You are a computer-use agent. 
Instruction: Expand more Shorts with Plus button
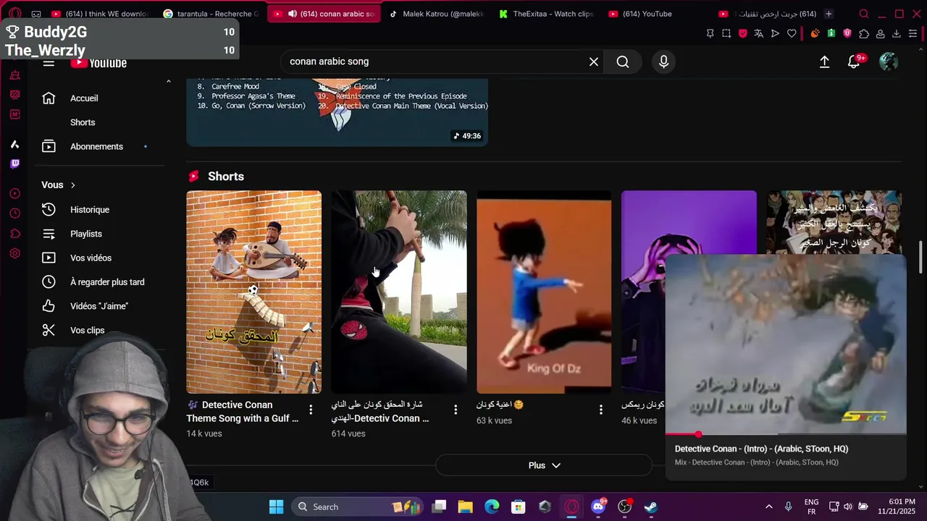544,465
